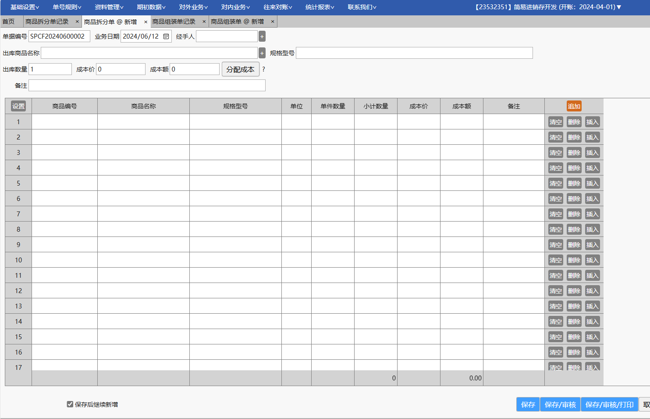Click the 分配成本 button

click(240, 69)
